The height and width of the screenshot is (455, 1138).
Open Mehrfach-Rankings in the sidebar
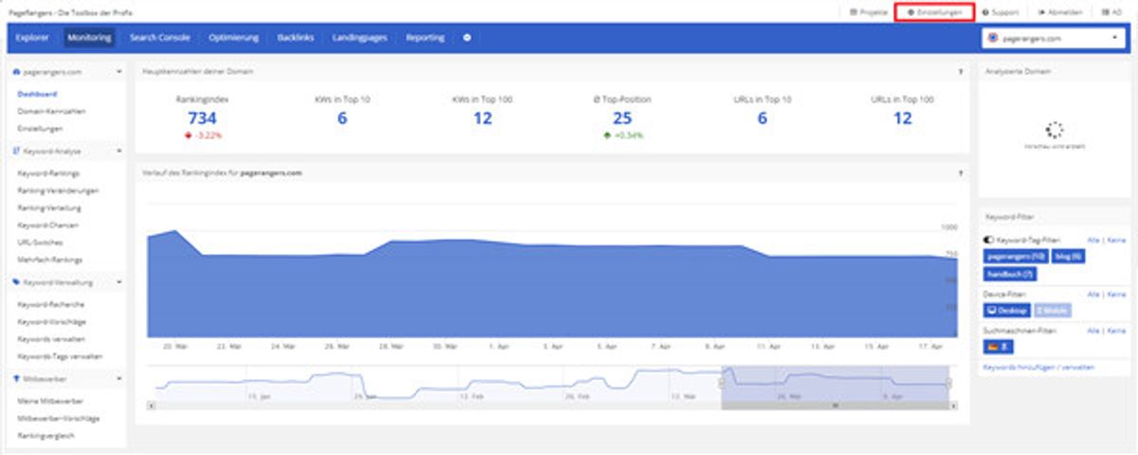[x=50, y=259]
